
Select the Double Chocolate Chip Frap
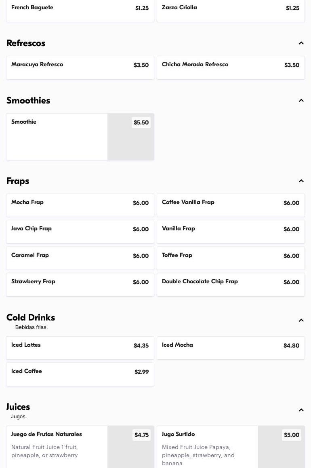point(231,285)
